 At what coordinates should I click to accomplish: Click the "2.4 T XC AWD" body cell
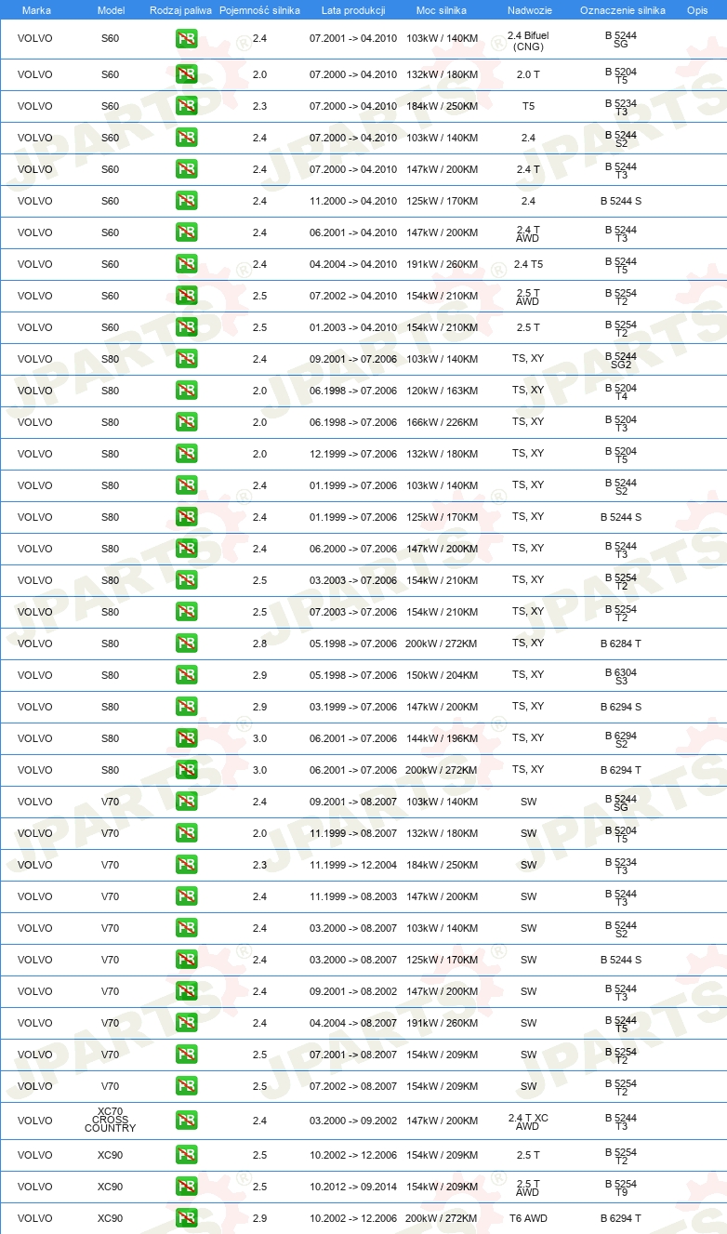click(528, 1122)
